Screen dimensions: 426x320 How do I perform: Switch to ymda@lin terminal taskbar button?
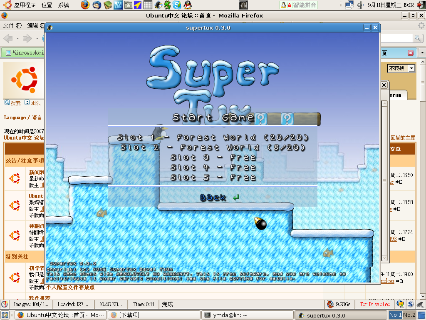coord(248,315)
